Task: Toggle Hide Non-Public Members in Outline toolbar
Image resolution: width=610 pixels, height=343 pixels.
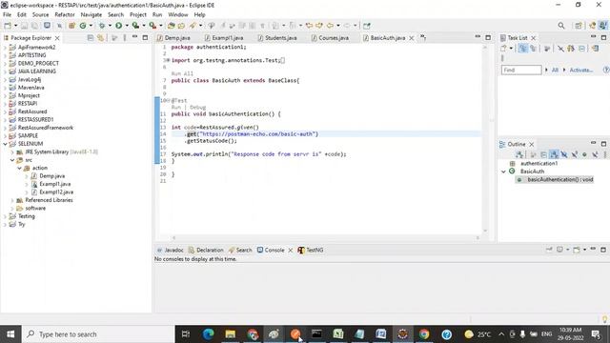Action: pyautogui.click(x=584, y=154)
